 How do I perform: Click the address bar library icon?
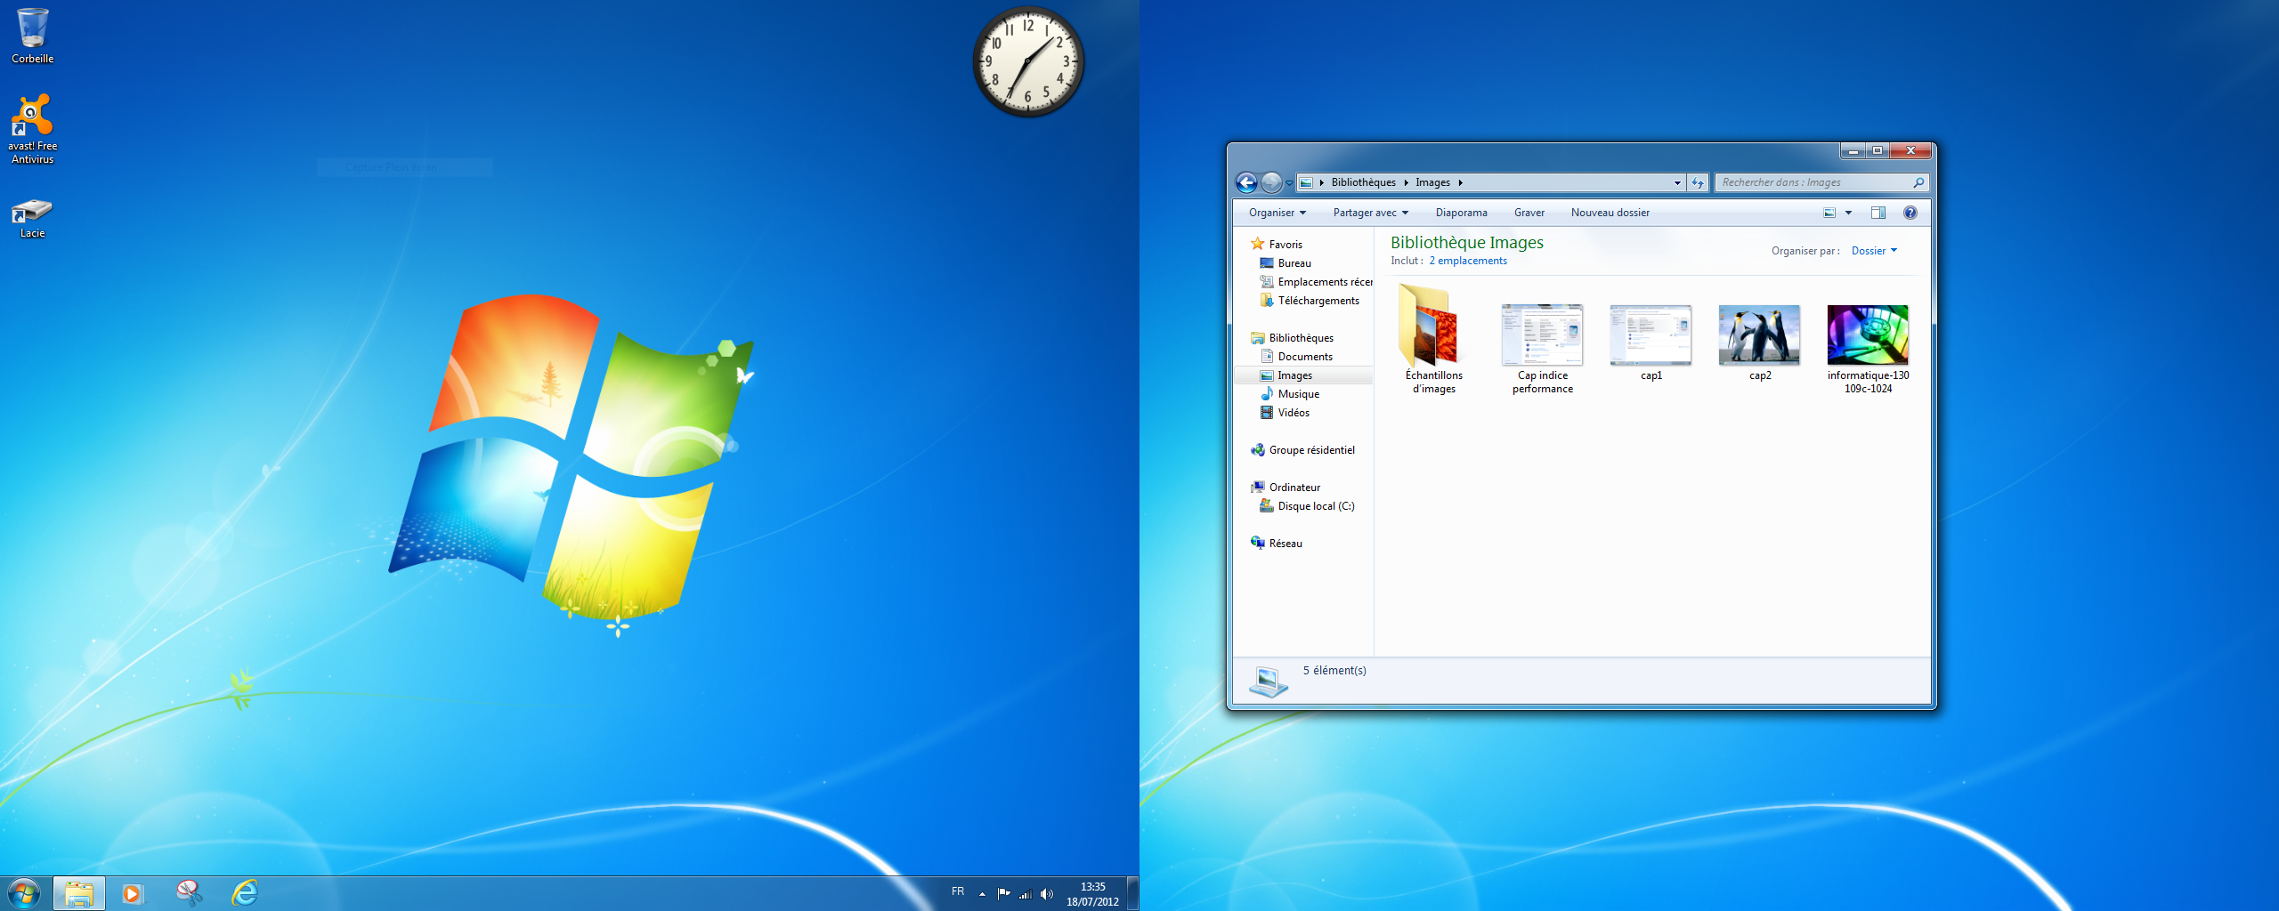click(x=1306, y=182)
